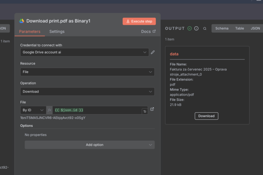
Task: Open the Add option dropdown
Action: click(89, 145)
